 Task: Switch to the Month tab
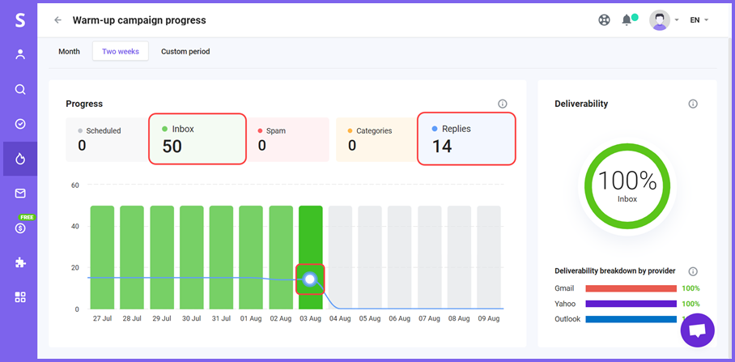69,52
